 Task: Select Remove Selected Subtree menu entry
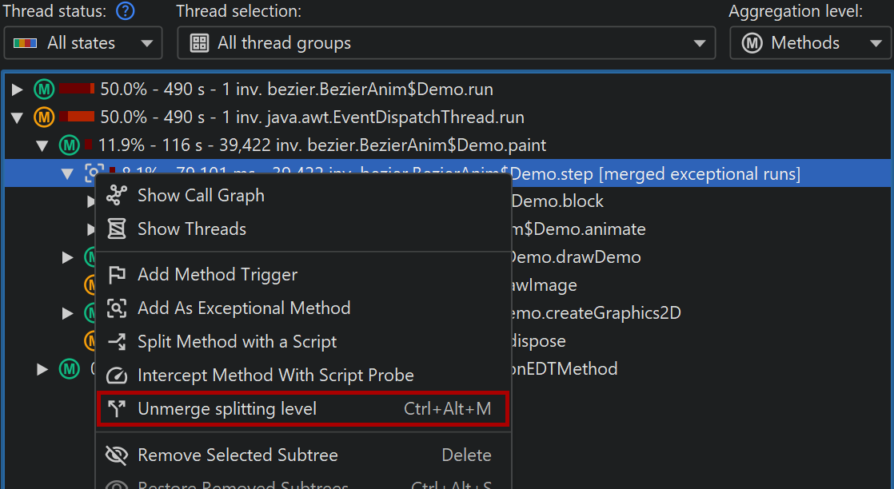237,455
